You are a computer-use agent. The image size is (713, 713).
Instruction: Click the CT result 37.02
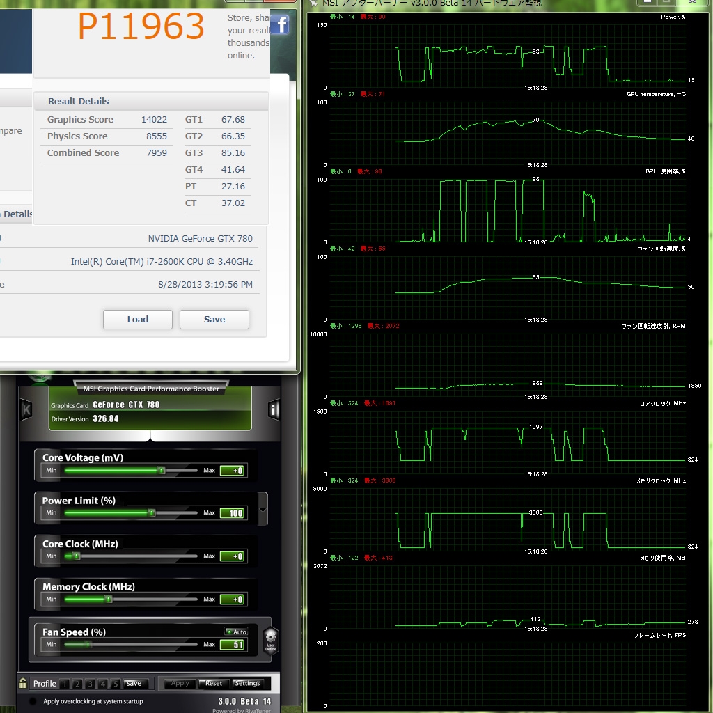click(x=233, y=203)
